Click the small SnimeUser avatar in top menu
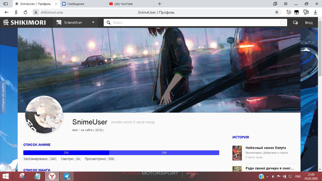322x181 pixels. tap(59, 22)
